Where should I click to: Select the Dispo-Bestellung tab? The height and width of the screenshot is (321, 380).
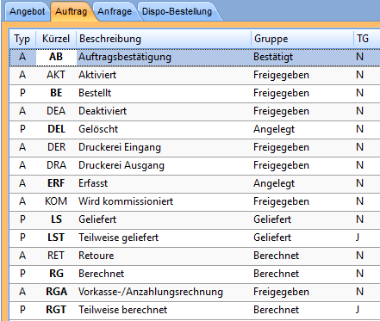pyautogui.click(x=177, y=12)
